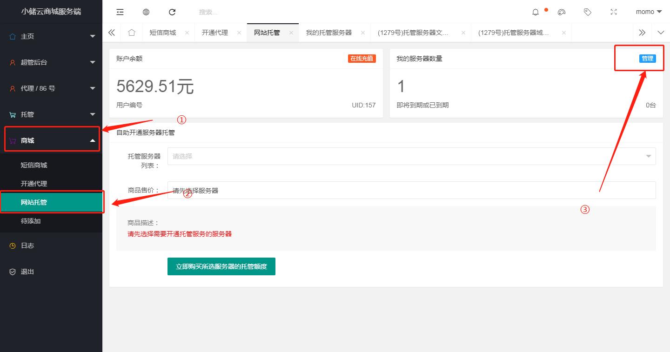Expand the 超管后台 sidebar menu
670x352 pixels.
pyautogui.click(x=51, y=62)
